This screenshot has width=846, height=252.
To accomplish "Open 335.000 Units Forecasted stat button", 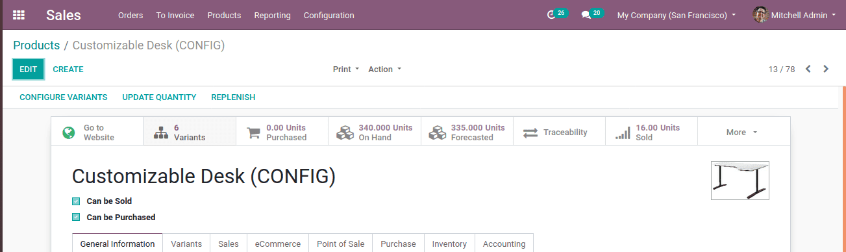I will click(x=467, y=132).
